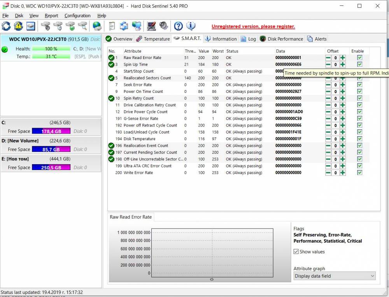Image resolution: width=389 pixels, height=297 pixels.
Task: Open the Help menu
Action: (102, 16)
